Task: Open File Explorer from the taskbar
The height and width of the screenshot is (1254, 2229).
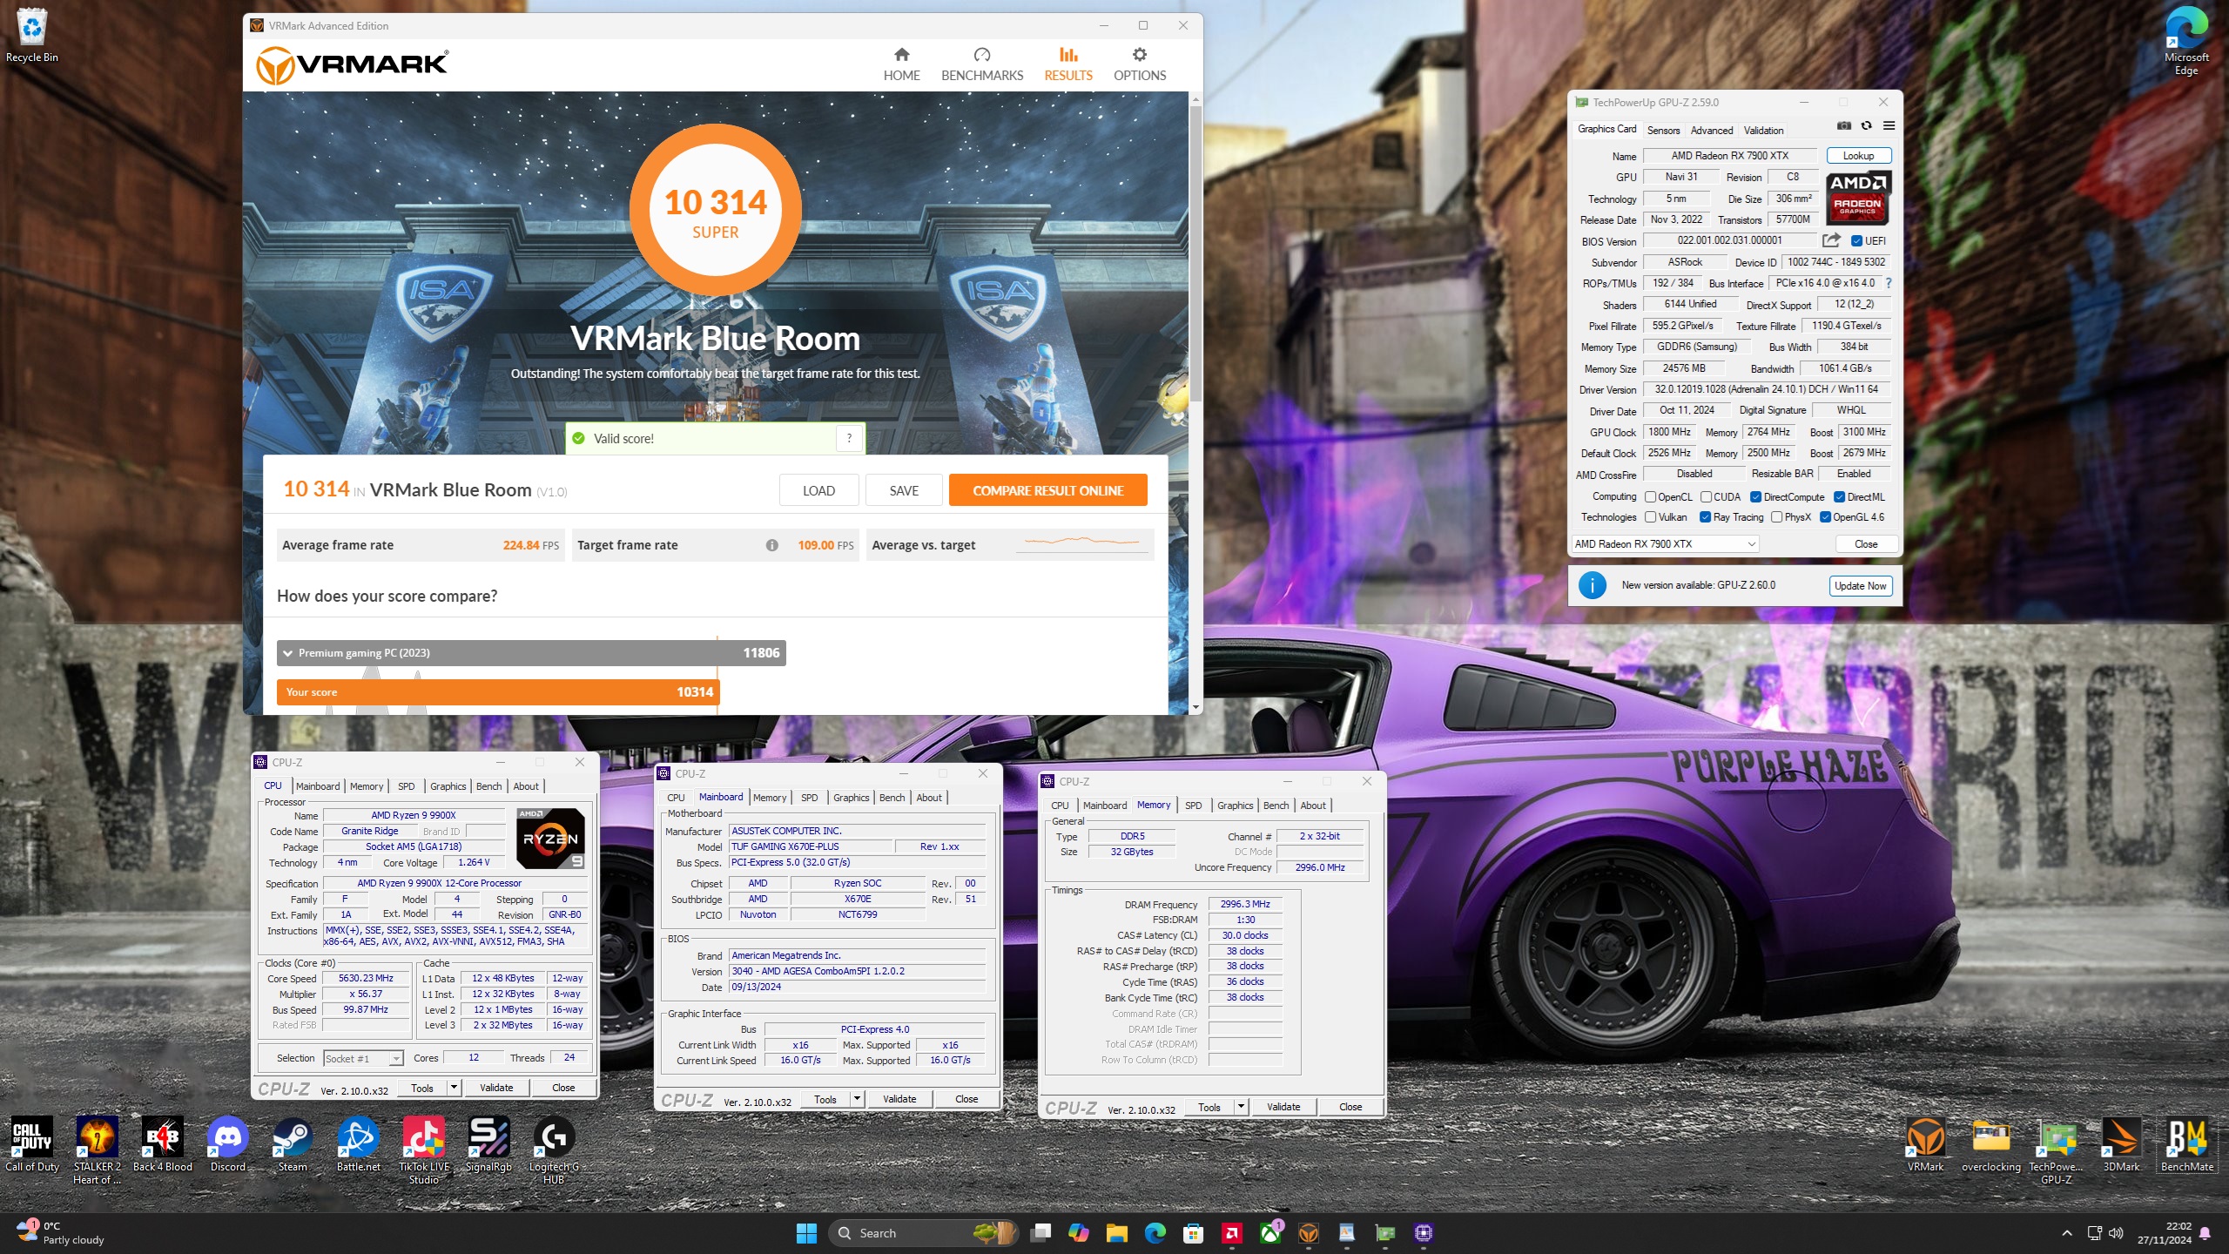Action: [x=1117, y=1233]
